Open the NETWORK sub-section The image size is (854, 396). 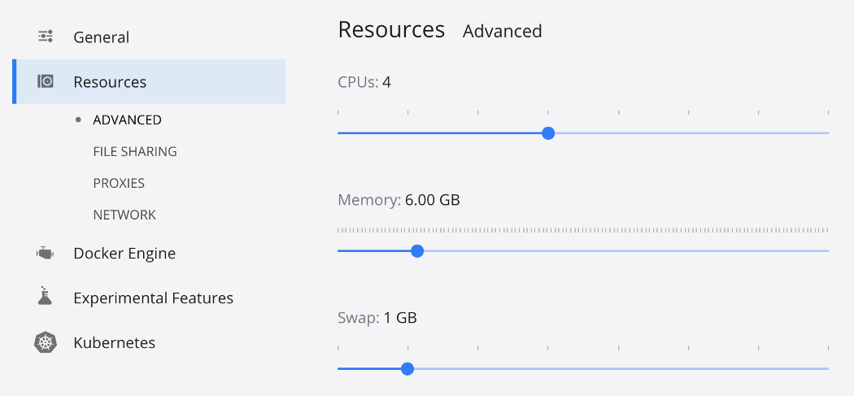pos(124,215)
